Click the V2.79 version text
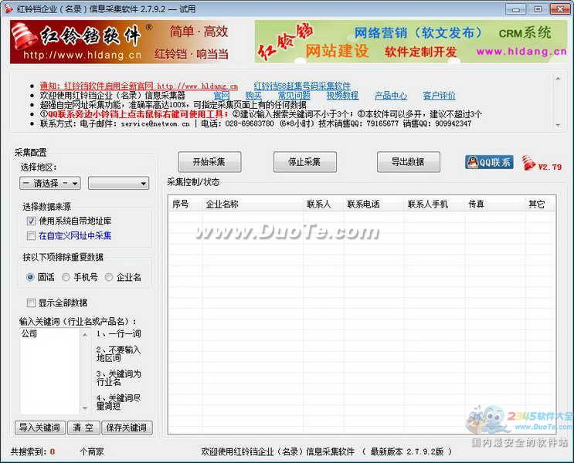 [550, 167]
